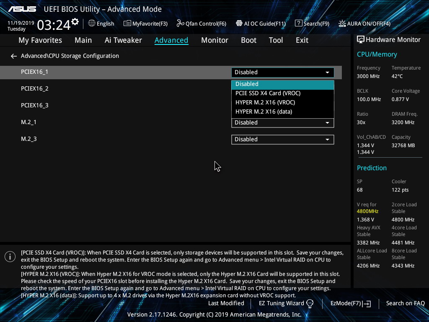Screen dimensions: 429x322
Task: Toggle AURA ON/OFF(F4) lighting
Action: pos(364,23)
